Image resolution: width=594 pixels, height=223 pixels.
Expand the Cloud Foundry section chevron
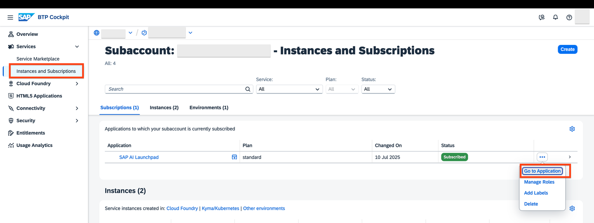[x=77, y=84]
